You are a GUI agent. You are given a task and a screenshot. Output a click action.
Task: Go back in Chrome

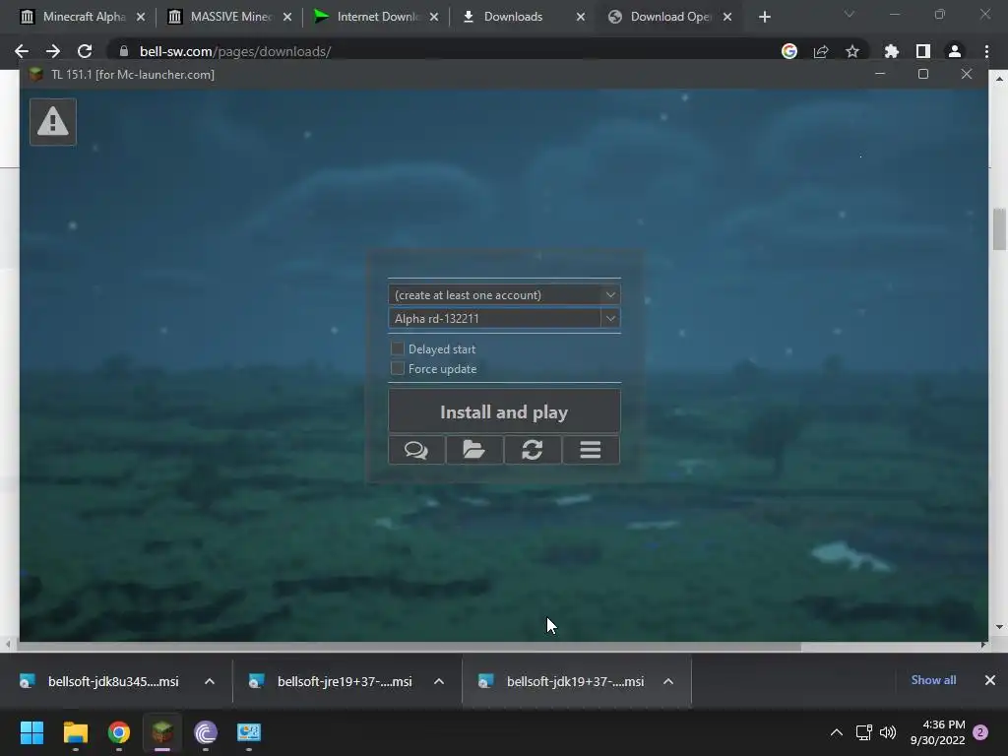tap(22, 51)
